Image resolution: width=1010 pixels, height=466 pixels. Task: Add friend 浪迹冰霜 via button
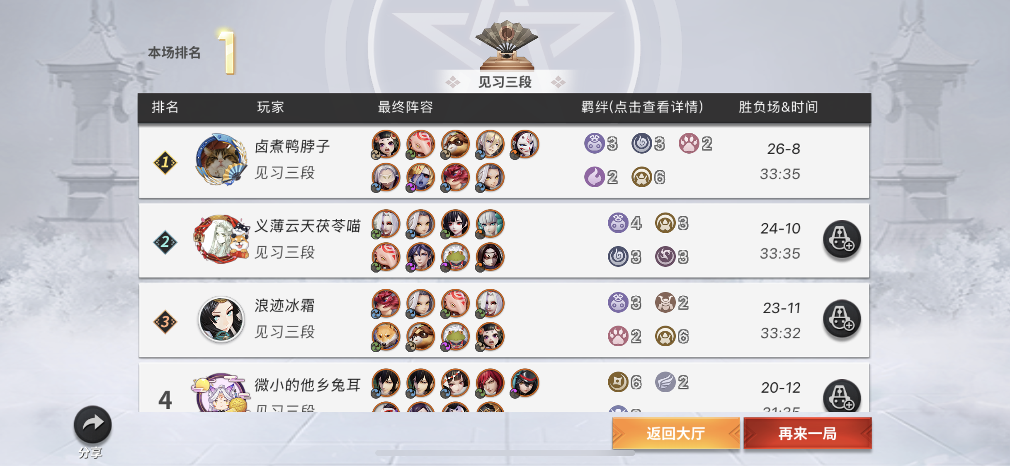[x=842, y=319]
